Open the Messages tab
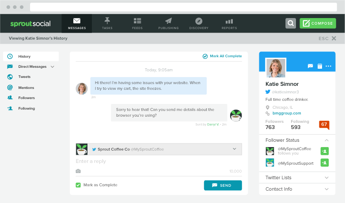The width and height of the screenshot is (345, 203). pos(77,23)
